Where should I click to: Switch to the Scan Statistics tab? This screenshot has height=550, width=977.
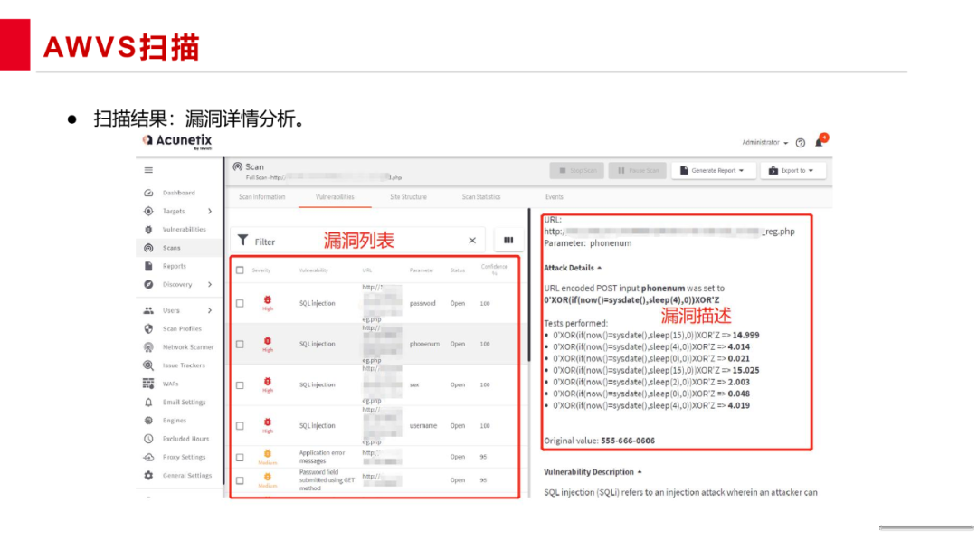coord(481,197)
